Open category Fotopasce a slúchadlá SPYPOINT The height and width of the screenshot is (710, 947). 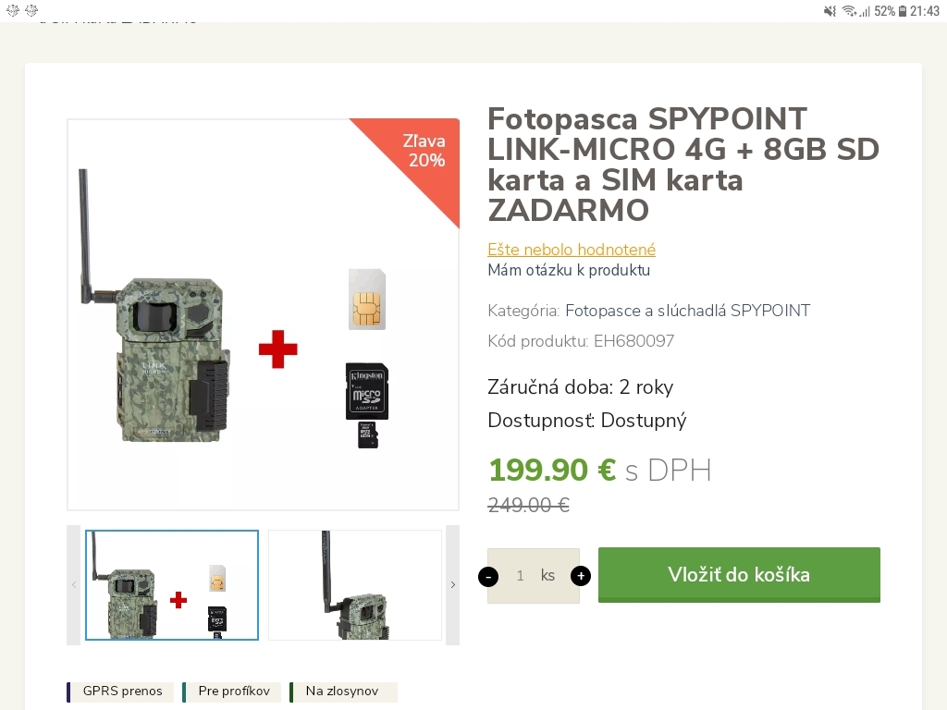[687, 311]
